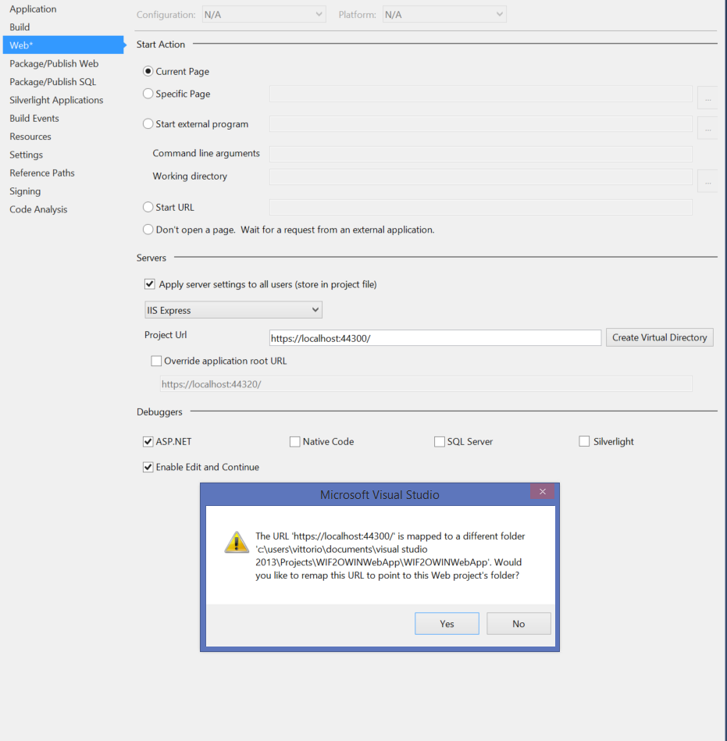Browse for external program with ellipsis button
The image size is (727, 741).
coord(707,127)
